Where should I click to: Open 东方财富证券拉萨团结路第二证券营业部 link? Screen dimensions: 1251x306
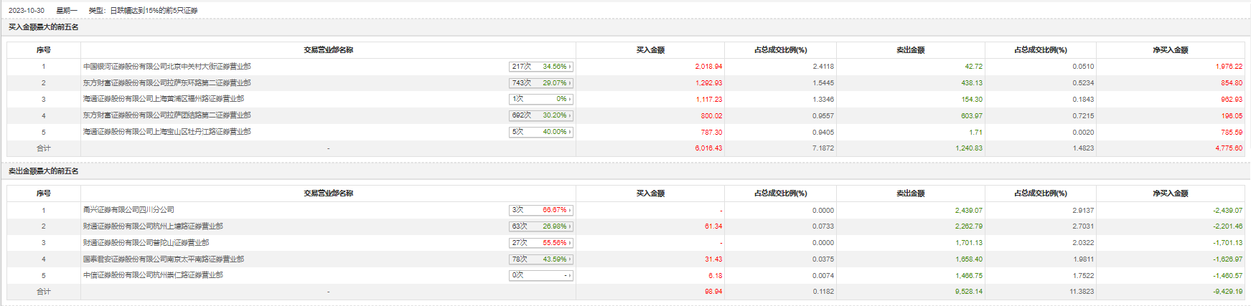[167, 115]
